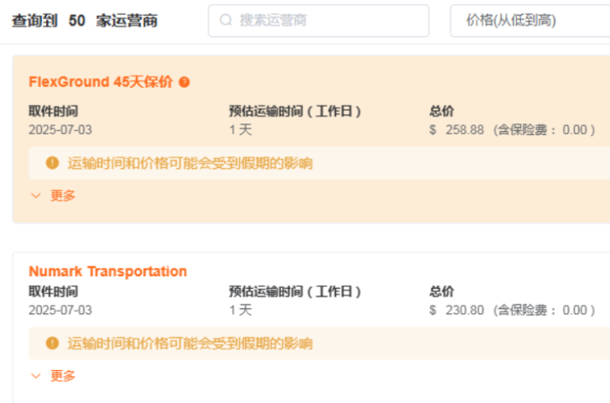Click FlexGround's estimated transit time of 1 天

click(240, 130)
